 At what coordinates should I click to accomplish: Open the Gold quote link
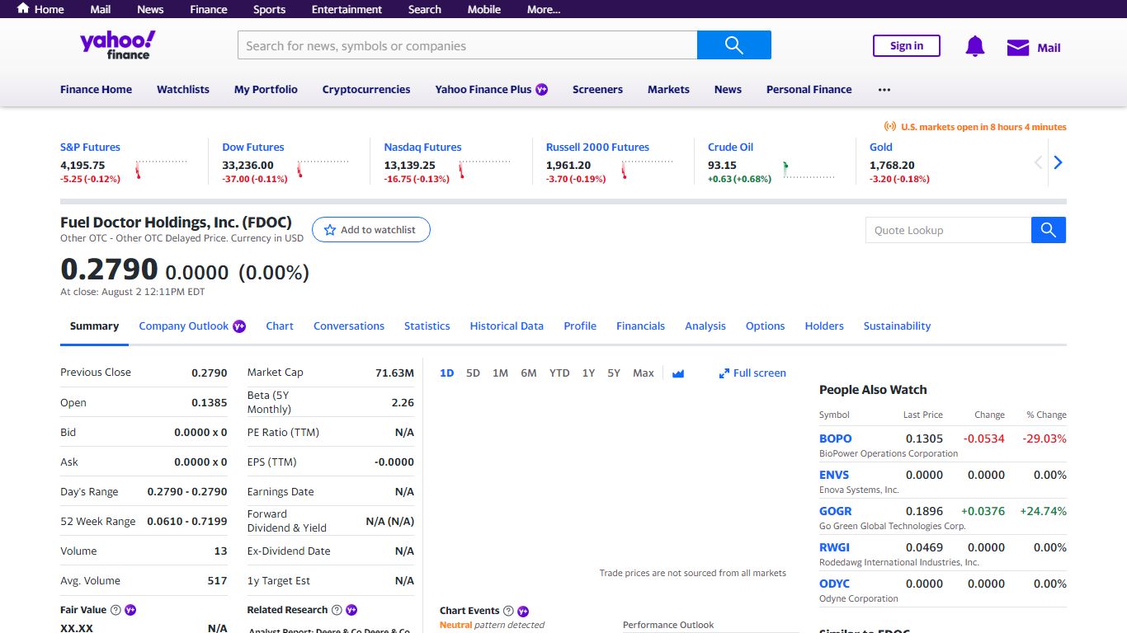[881, 147]
